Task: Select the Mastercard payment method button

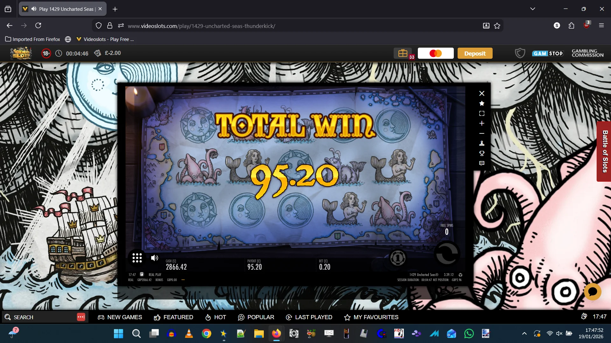Action: coord(436,53)
